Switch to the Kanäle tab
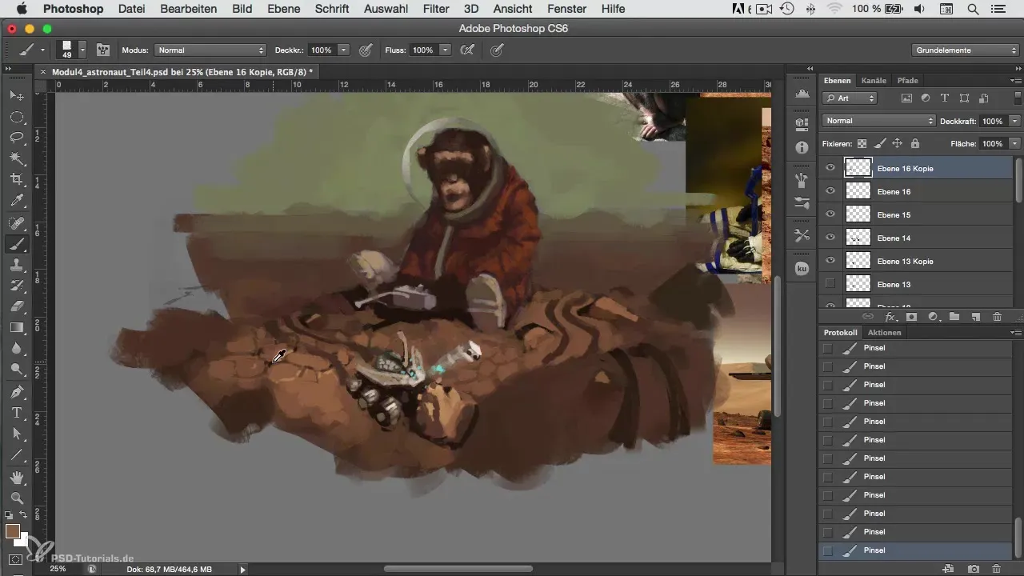 click(x=874, y=80)
